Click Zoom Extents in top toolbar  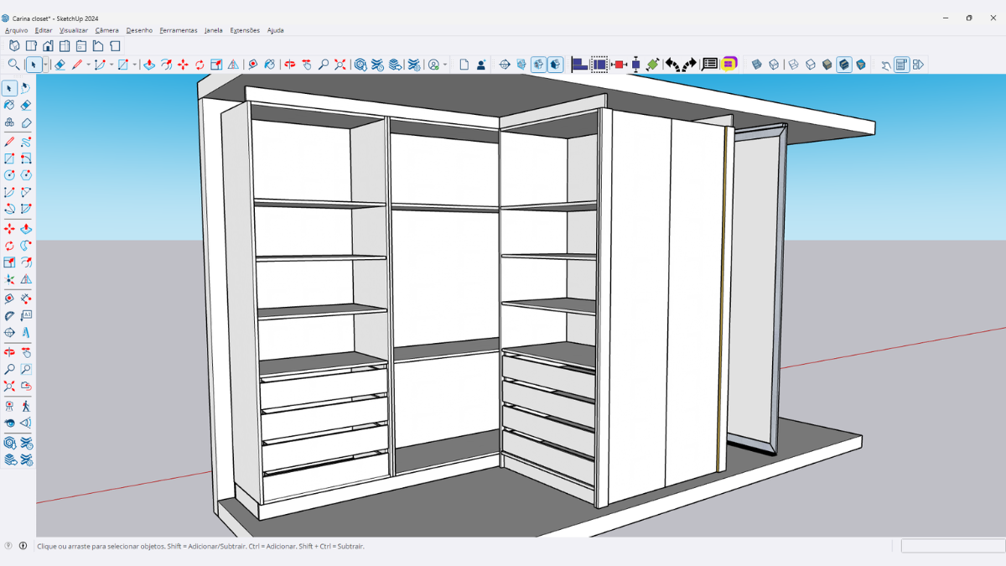tap(340, 65)
